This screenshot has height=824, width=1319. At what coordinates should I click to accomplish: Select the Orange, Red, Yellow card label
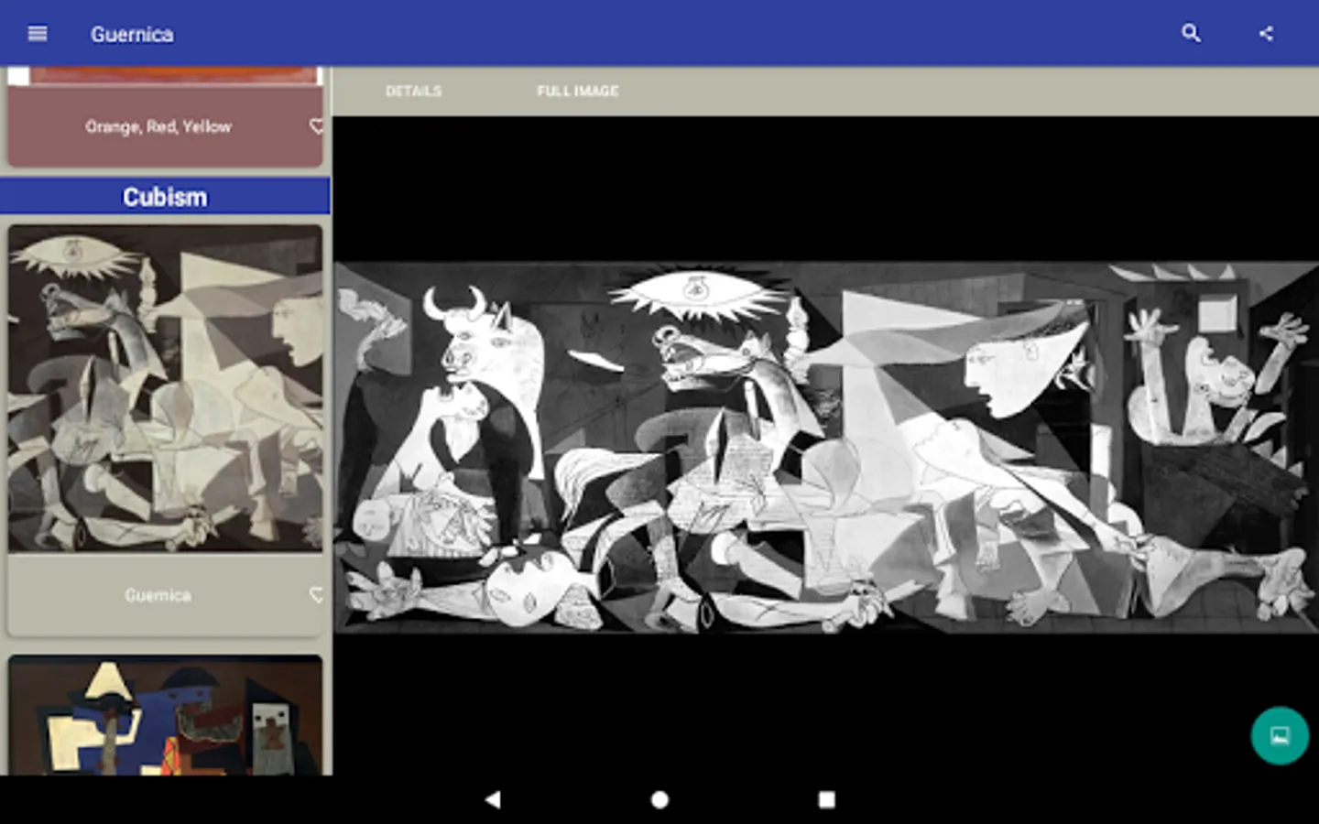pyautogui.click(x=158, y=126)
